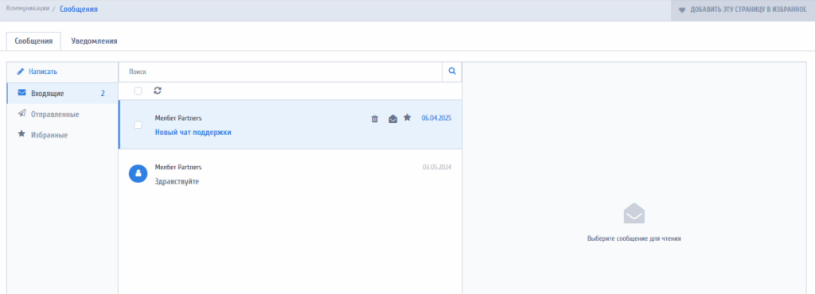Click Добавить эту страницу в избранное
This screenshot has width=815, height=294.
click(x=743, y=10)
